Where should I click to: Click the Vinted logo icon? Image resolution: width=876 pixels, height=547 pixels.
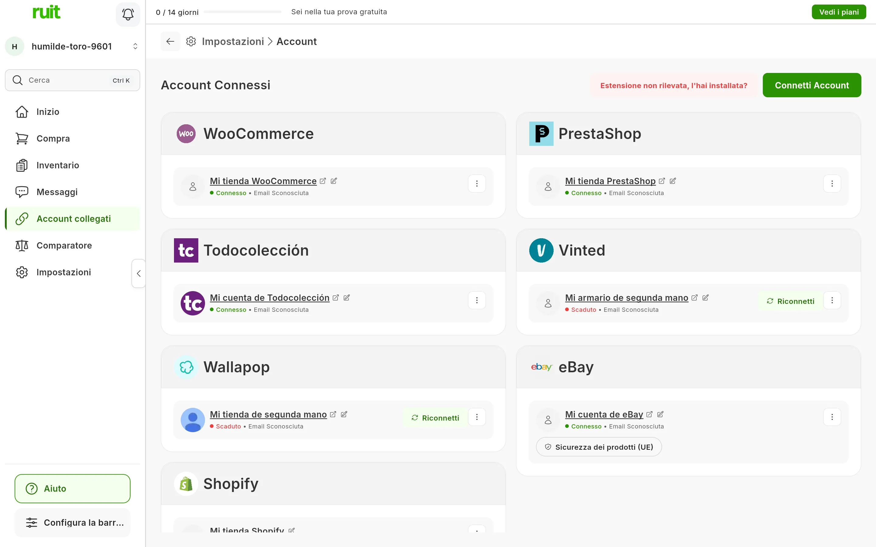point(541,250)
